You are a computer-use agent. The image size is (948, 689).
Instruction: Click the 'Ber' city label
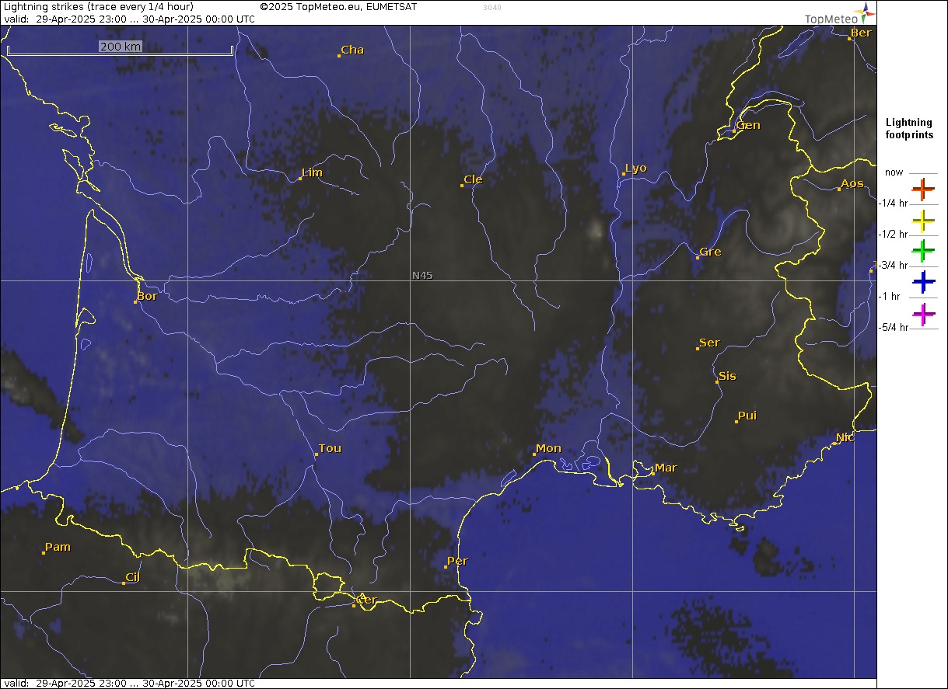[861, 33]
